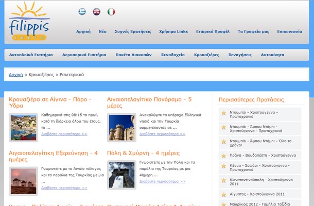Click the windmills sunset thumbnail image
Image resolution: width=314 pixels, height=206 pixels.
[23, 181]
